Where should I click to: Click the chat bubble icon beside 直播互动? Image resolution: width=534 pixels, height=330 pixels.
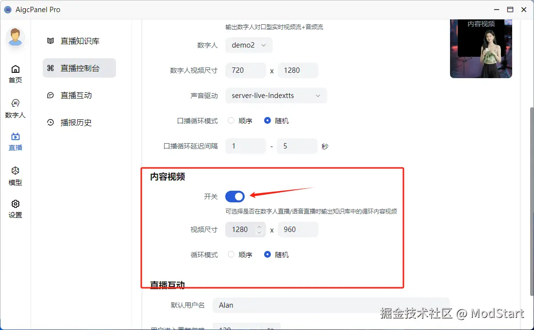[x=50, y=95]
